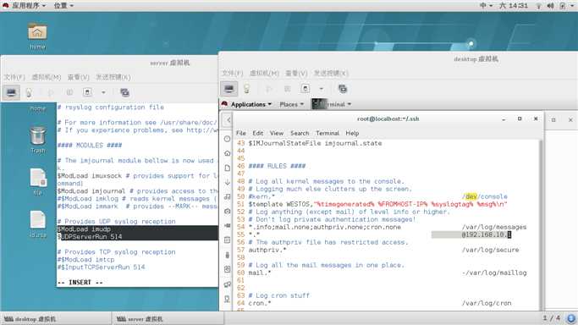The width and height of the screenshot is (578, 325).
Task: Open 发送按键(K) menu in server VM window
Action: point(113,77)
